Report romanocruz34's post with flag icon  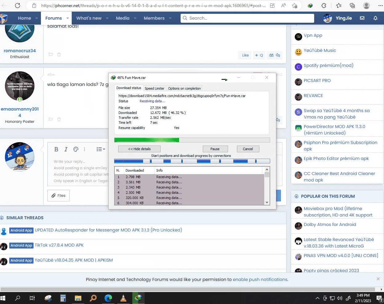51,55
